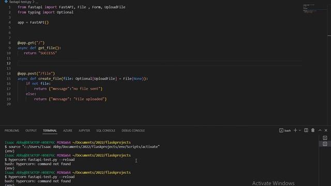Click the "SUCCESS" string on line 10

[x=48, y=53]
